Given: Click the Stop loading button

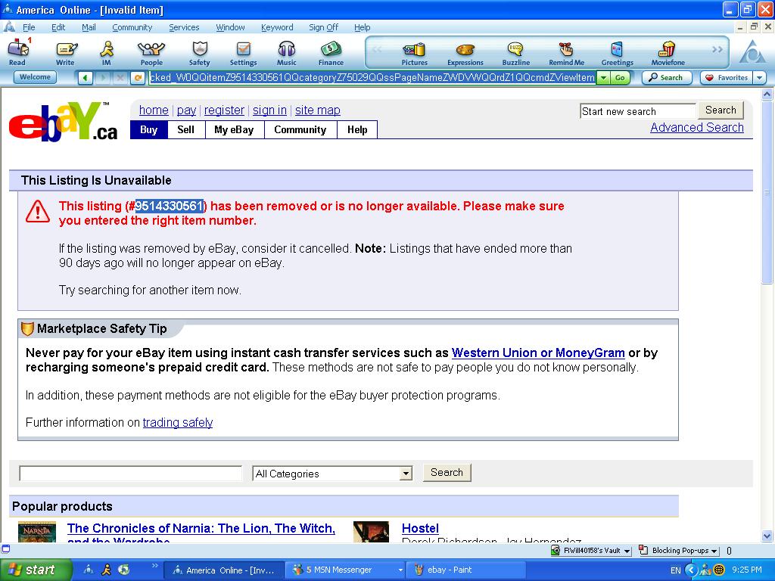Looking at the screenshot, I should coord(120,78).
